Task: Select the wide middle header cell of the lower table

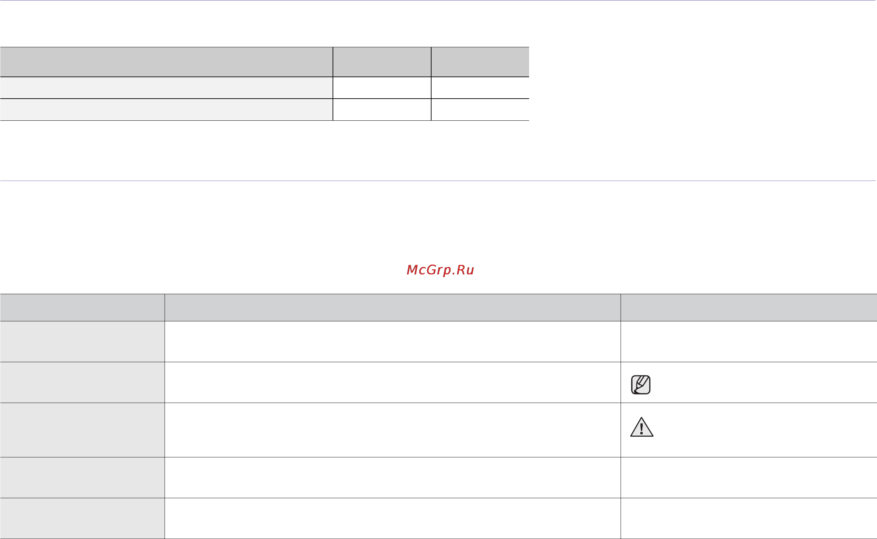Action: tap(393, 307)
